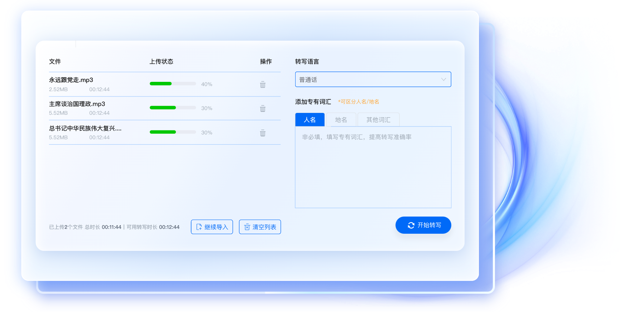This screenshot has width=624, height=312.
Task: Select file name 主席谈治国理政.mp3
Action: (77, 104)
